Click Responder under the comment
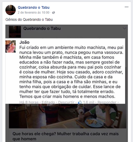 coord(107,102)
